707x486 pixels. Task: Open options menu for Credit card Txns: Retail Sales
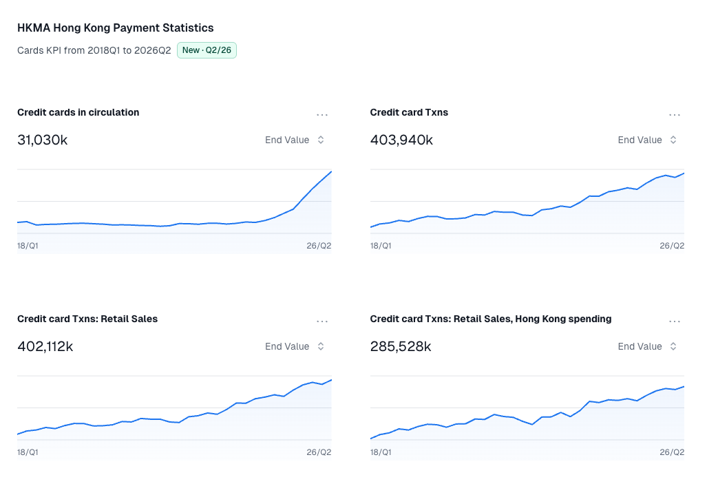point(322,321)
